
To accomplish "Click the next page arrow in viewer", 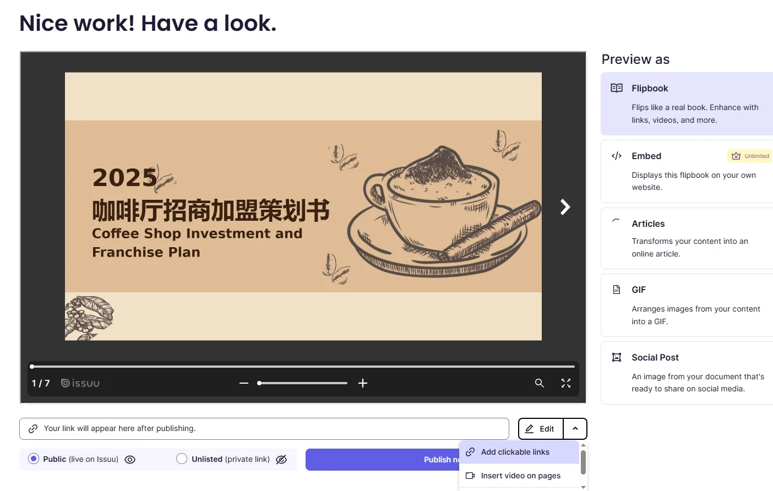I will [565, 207].
